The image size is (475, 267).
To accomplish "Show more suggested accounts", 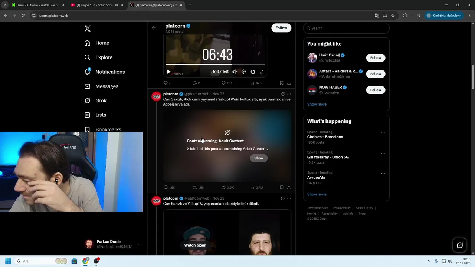I will click(317, 104).
